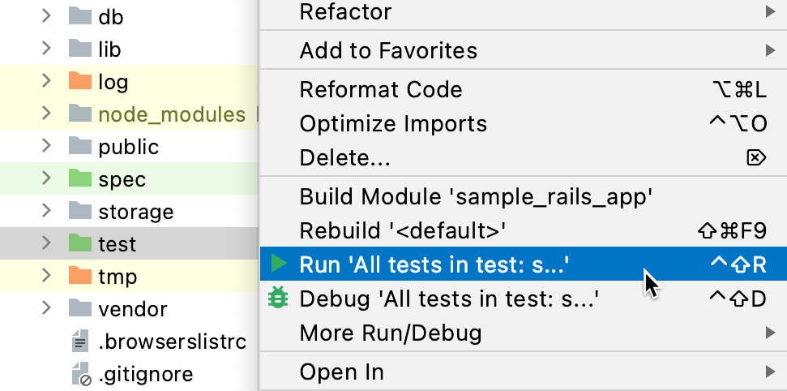Click the orange tmp folder icon
The image size is (787, 391).
click(79, 276)
